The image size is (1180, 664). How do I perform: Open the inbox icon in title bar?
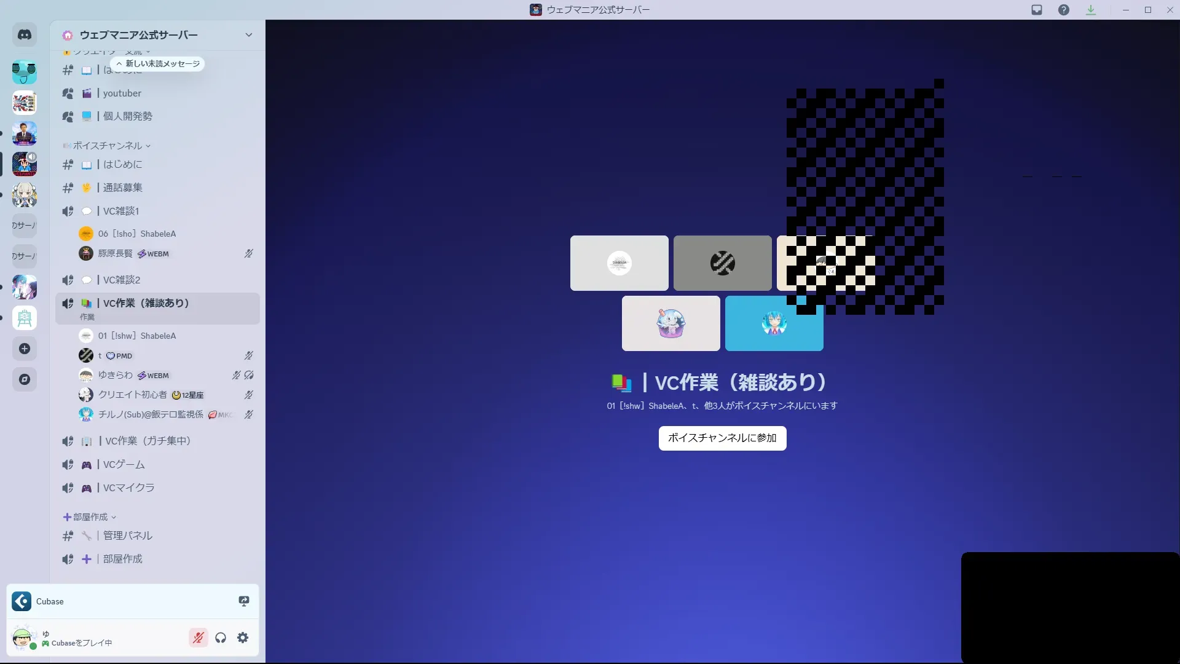pos(1037,10)
